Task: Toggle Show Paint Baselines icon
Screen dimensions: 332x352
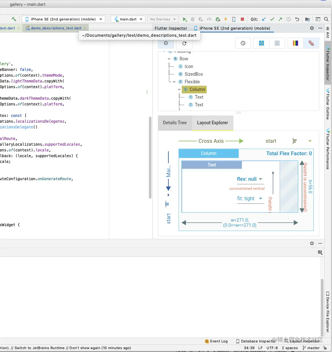Action: coord(277,43)
